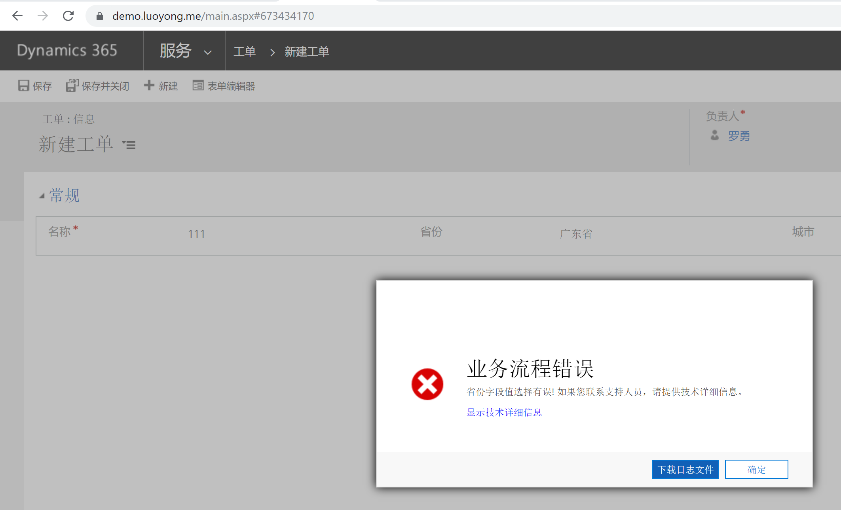This screenshot has height=510, width=841.
Task: Click the Dynamics 365 logo
Action: click(67, 51)
